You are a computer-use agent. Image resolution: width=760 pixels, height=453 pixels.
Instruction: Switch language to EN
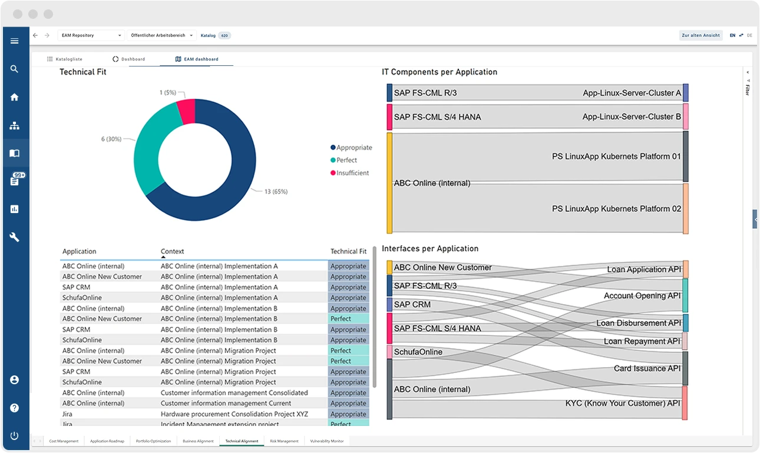[732, 35]
